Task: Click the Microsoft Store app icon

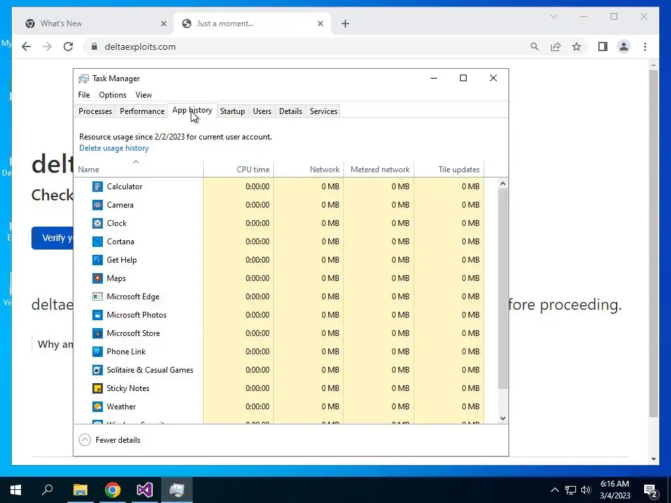Action: tap(98, 333)
